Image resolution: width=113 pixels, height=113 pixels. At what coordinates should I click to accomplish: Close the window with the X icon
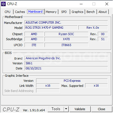coord(107,4)
